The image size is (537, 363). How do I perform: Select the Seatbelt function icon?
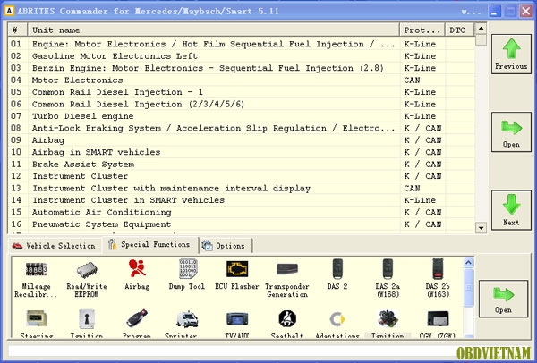click(287, 324)
